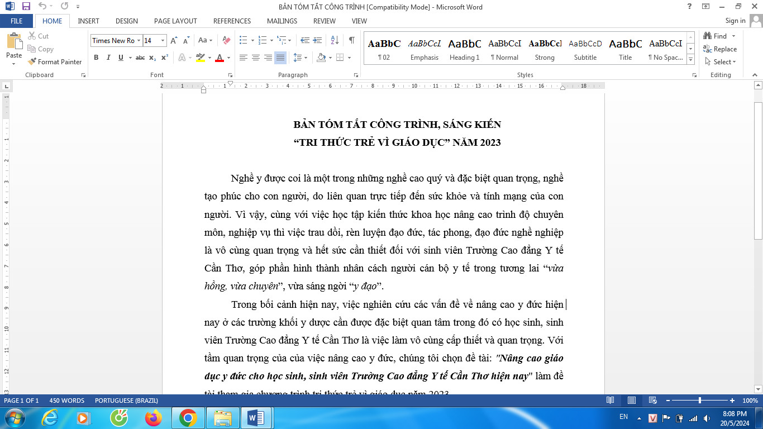
Task: Clear all formatting from selection
Action: pyautogui.click(x=226, y=40)
